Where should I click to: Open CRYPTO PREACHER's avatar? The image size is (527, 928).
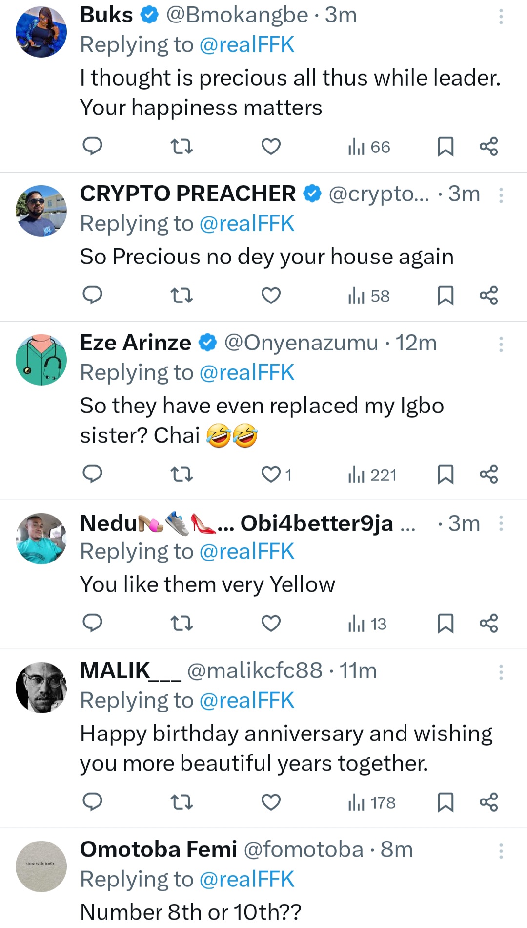(x=41, y=211)
